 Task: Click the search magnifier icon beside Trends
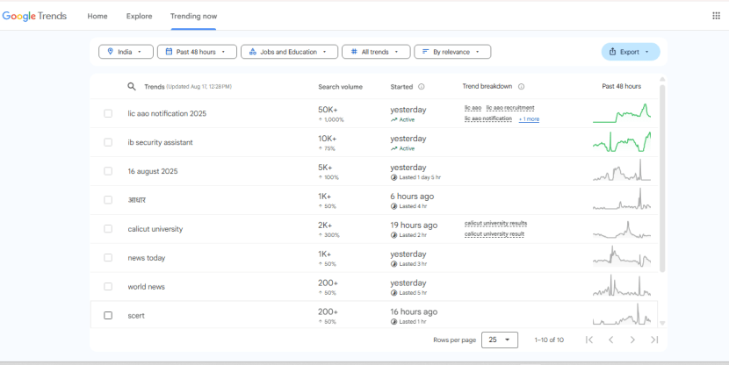(132, 86)
